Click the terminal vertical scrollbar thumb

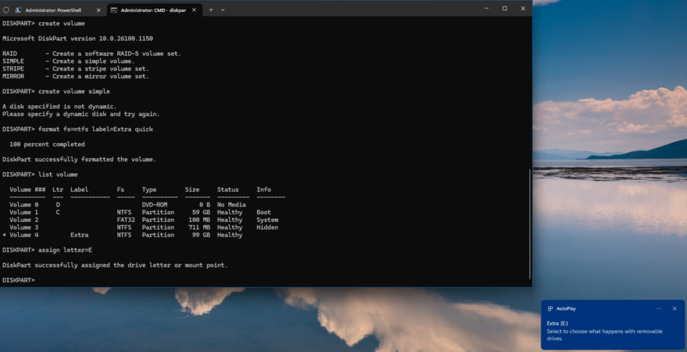tap(530, 224)
